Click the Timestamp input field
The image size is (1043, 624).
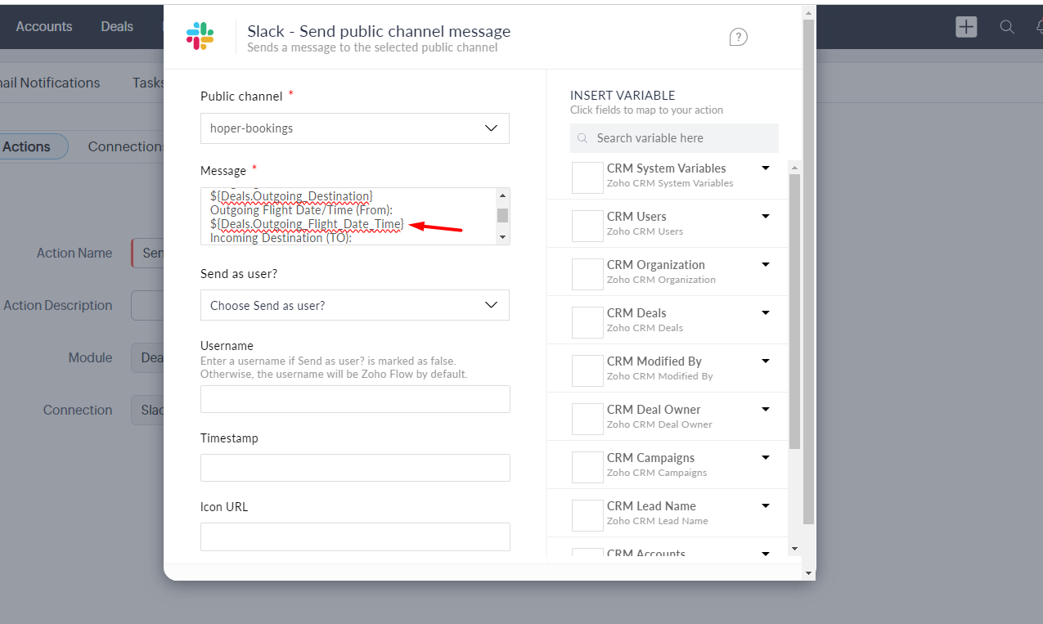pyautogui.click(x=355, y=468)
